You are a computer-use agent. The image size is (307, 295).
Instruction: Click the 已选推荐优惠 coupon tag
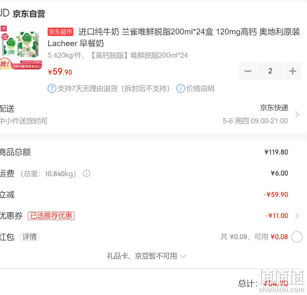[51, 215]
